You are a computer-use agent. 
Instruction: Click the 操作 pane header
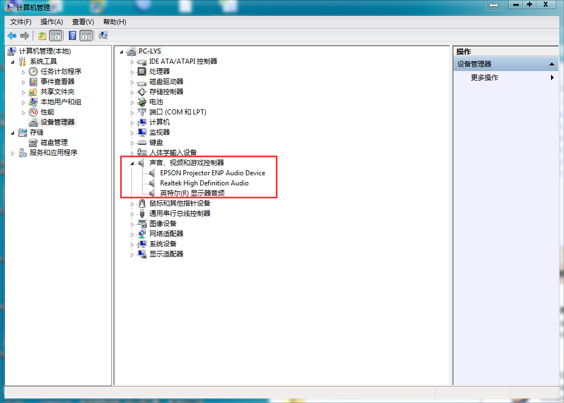pyautogui.click(x=506, y=51)
